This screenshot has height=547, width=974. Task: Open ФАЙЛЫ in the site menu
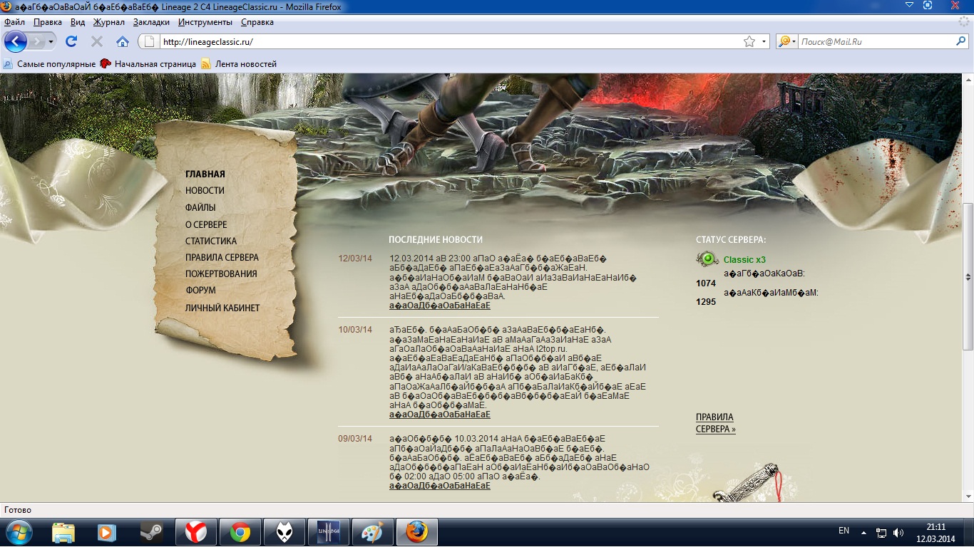[200, 208]
